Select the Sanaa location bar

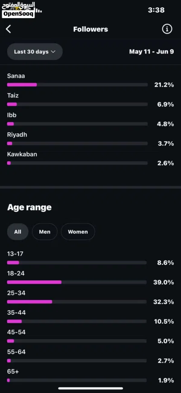[x=77, y=85]
